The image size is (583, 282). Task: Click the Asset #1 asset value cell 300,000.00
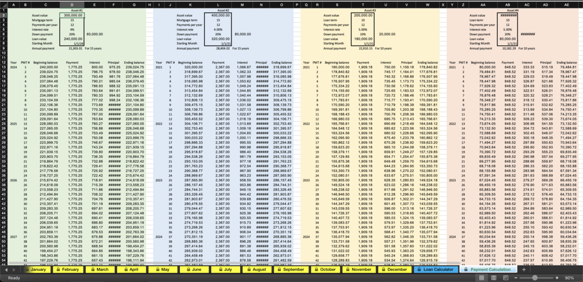[72, 16]
